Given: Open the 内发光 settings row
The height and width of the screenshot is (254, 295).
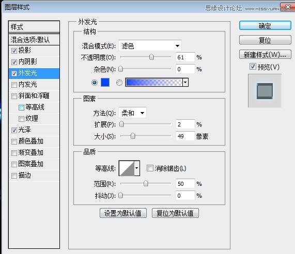Looking at the screenshot, I should (x=34, y=85).
